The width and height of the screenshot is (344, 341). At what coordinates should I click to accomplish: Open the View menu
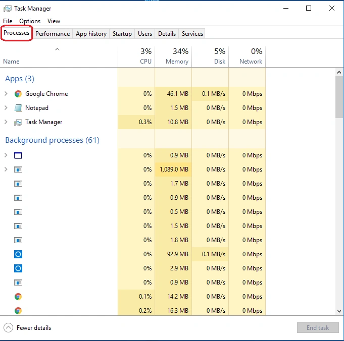[x=54, y=21]
